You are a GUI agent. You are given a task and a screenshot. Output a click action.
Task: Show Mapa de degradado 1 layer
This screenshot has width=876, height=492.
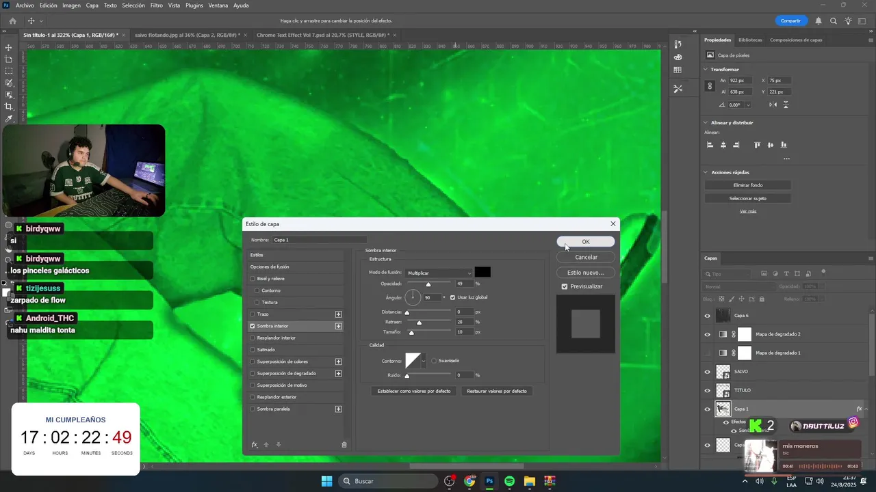[708, 353]
